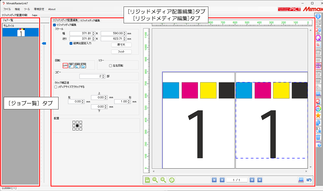Select the Quality settings icon
323x191 pixels.
pyautogui.click(x=318, y=38)
